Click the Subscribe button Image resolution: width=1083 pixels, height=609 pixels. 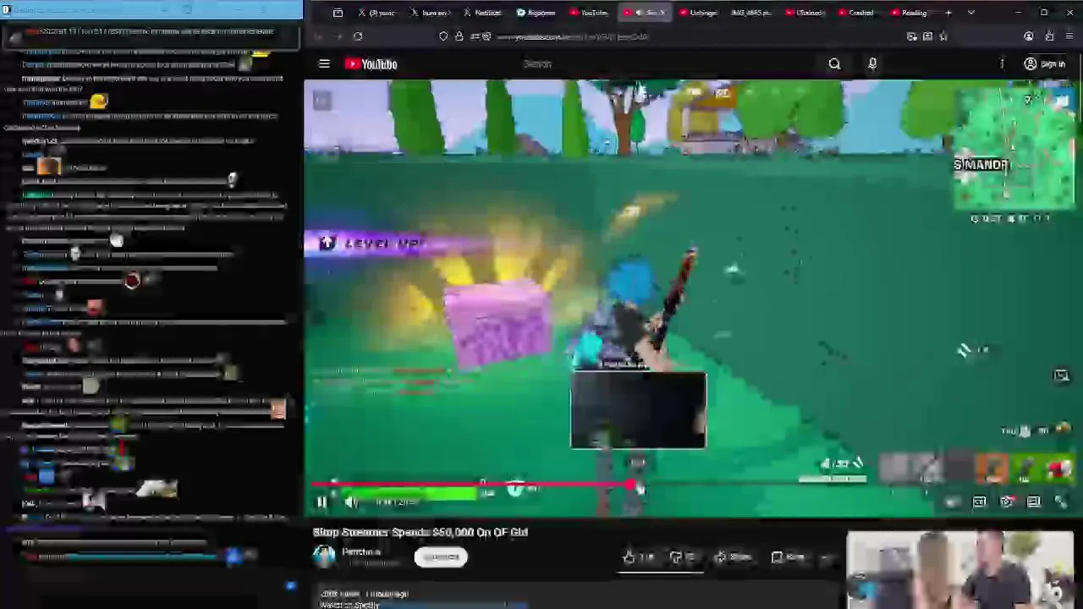(441, 557)
